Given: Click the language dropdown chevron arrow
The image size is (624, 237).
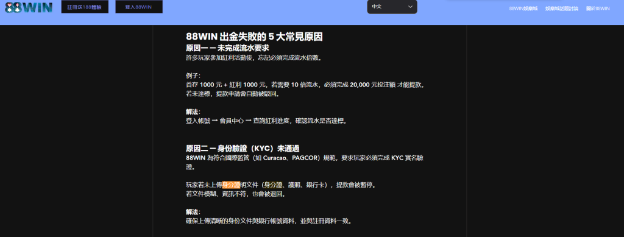Looking at the screenshot, I should (x=410, y=7).
